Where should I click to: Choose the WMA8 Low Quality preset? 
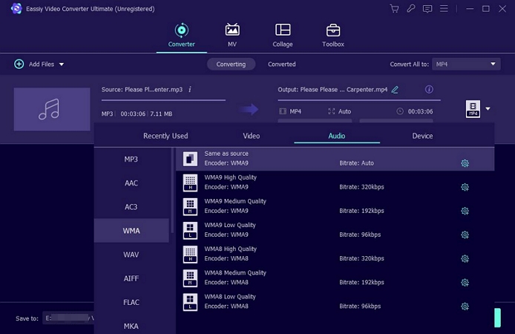click(x=335, y=302)
